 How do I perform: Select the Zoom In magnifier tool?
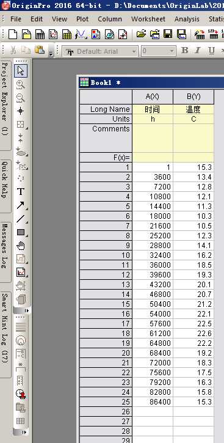(21, 84)
